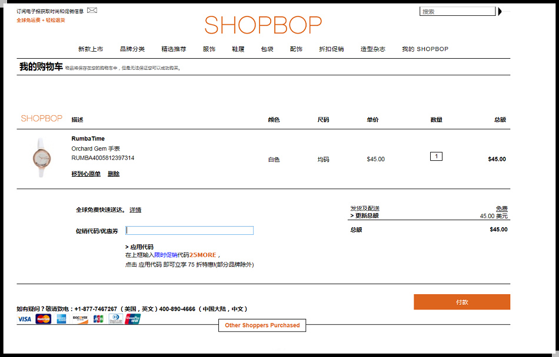
Task: Click the MasterCard icon
Action: [43, 319]
